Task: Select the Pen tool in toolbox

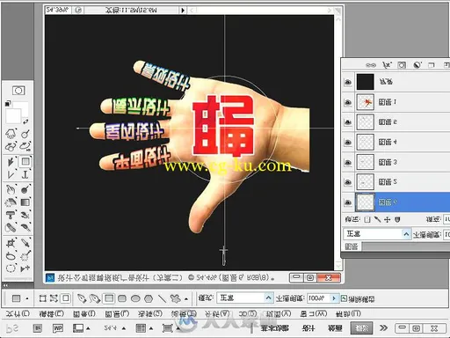Action: (x=11, y=175)
